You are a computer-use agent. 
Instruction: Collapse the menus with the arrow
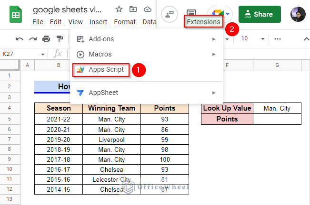pyautogui.click(x=307, y=39)
